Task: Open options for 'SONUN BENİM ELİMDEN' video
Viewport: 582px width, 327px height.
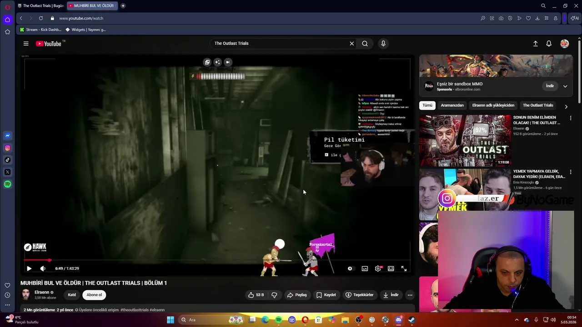Action: [571, 118]
